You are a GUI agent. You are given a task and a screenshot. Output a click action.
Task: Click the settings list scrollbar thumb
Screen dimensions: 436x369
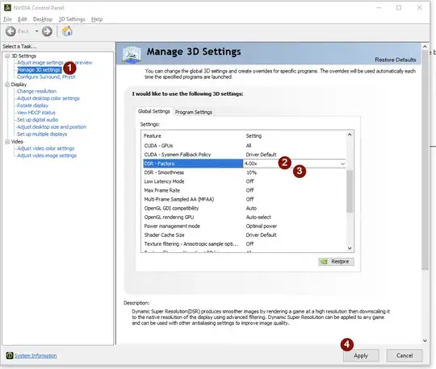point(350,192)
